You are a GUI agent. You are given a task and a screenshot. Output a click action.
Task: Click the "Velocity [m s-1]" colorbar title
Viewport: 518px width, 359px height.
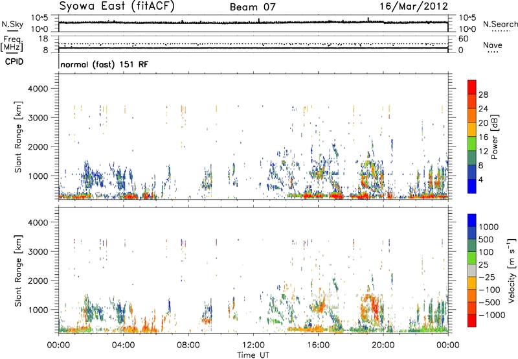pos(512,270)
